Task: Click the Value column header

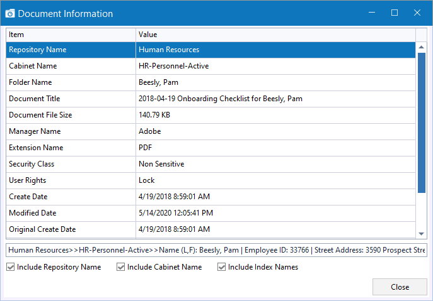Action: click(275, 35)
